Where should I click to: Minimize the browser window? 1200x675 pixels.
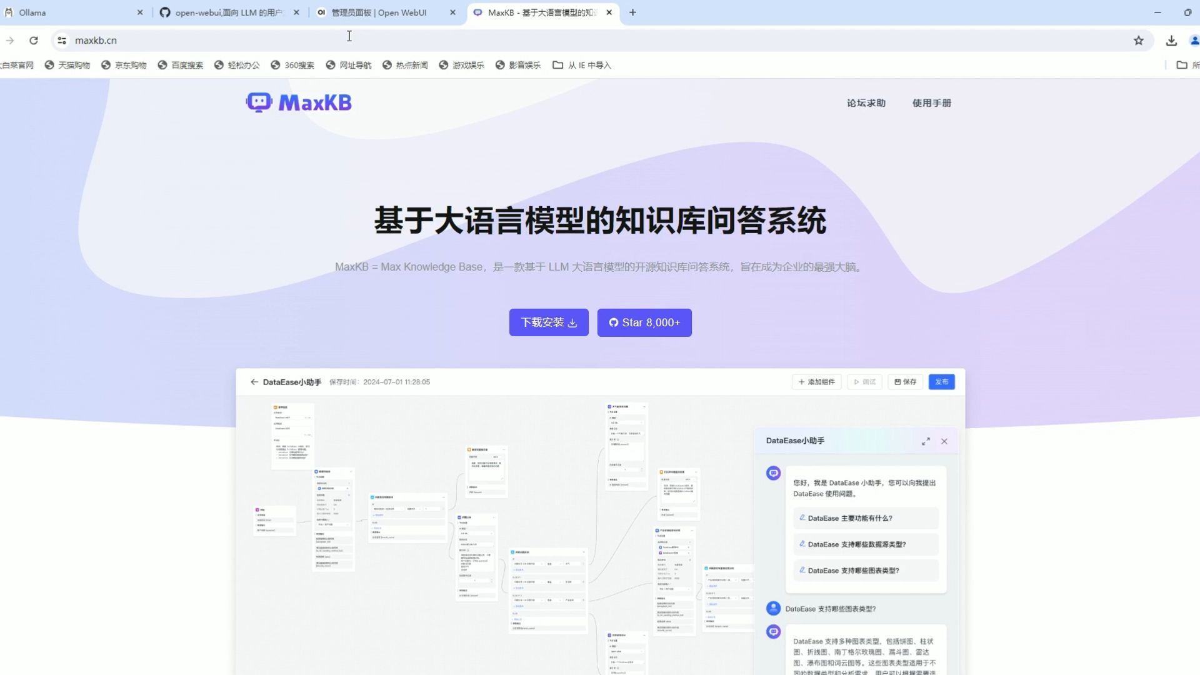tap(1157, 12)
